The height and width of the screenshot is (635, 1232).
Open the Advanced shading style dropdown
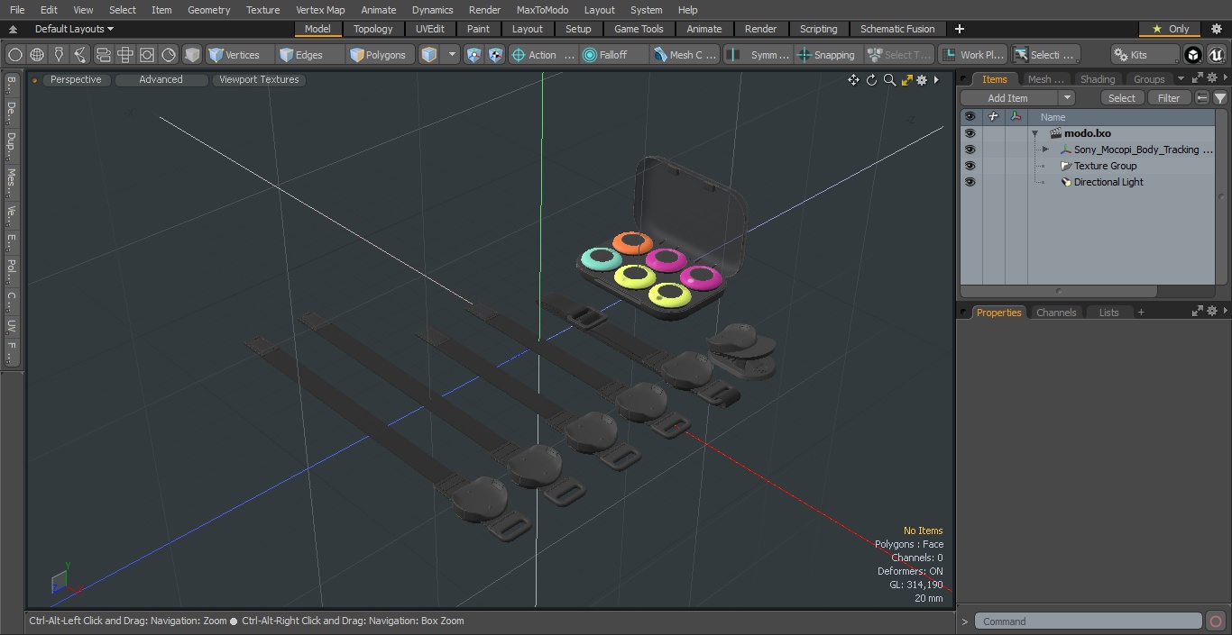pyautogui.click(x=161, y=80)
